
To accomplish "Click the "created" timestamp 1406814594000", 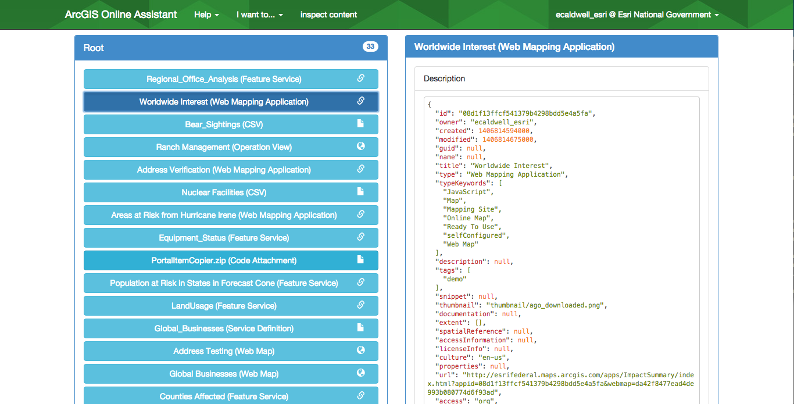I will tap(505, 131).
